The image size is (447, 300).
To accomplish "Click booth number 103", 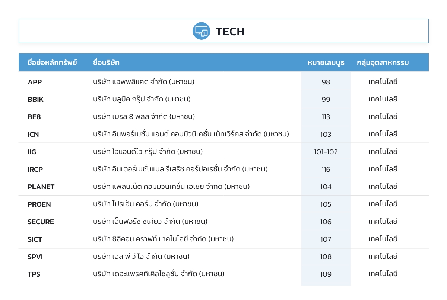I will [326, 134].
